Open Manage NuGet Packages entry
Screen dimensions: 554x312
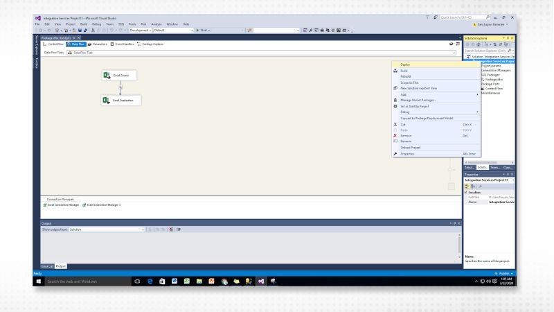coord(436,100)
